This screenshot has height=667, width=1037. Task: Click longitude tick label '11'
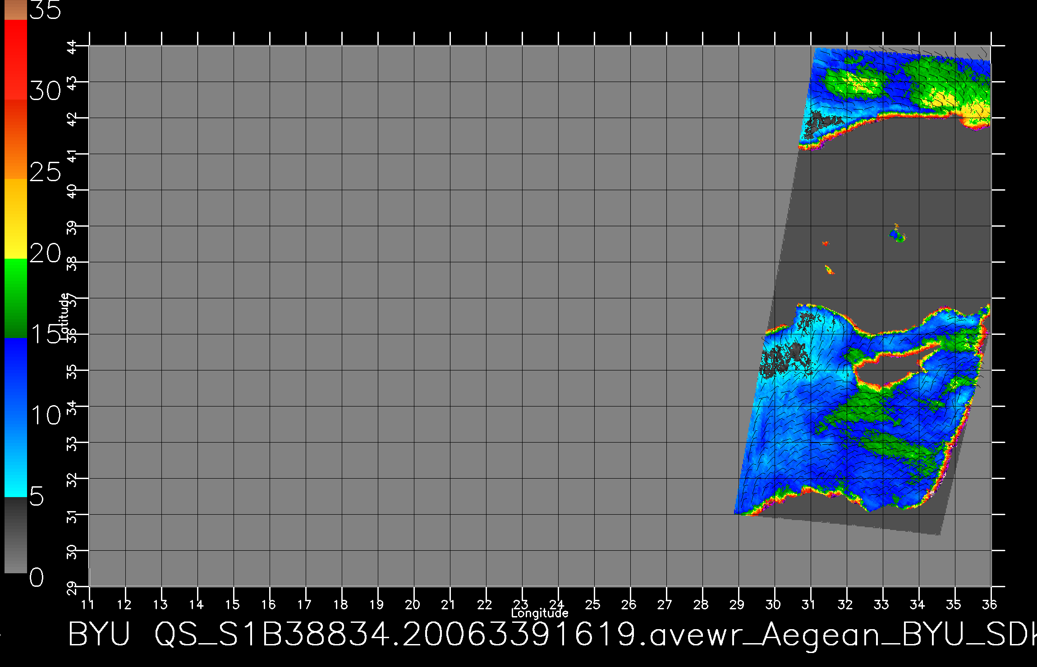[x=88, y=604]
